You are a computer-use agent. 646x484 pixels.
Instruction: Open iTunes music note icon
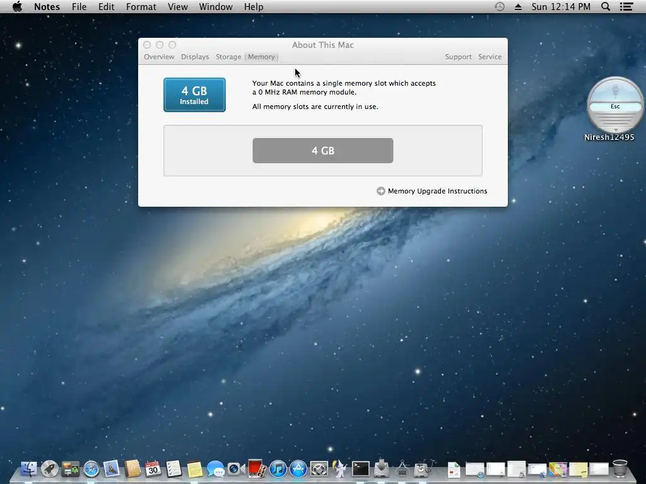pos(278,469)
